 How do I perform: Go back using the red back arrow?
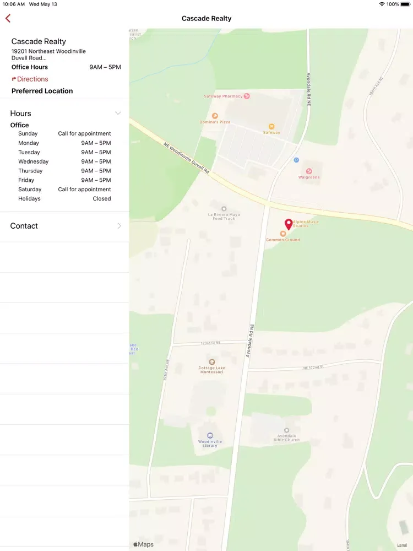pyautogui.click(x=8, y=18)
